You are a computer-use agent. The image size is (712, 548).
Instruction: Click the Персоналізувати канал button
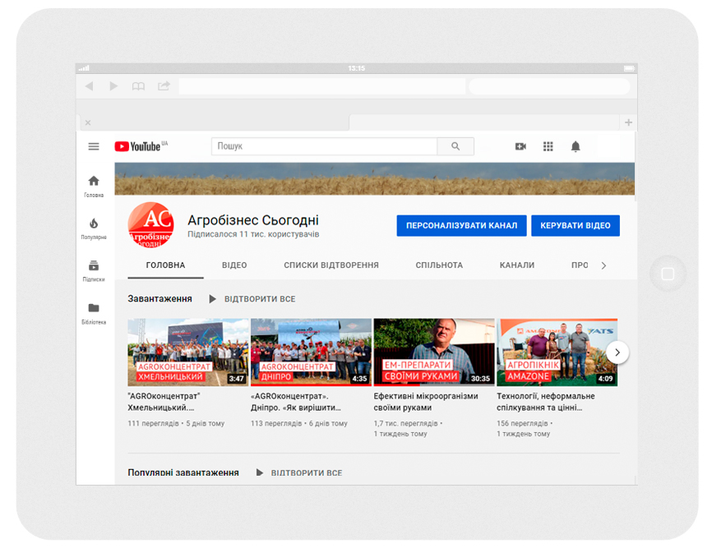click(460, 226)
